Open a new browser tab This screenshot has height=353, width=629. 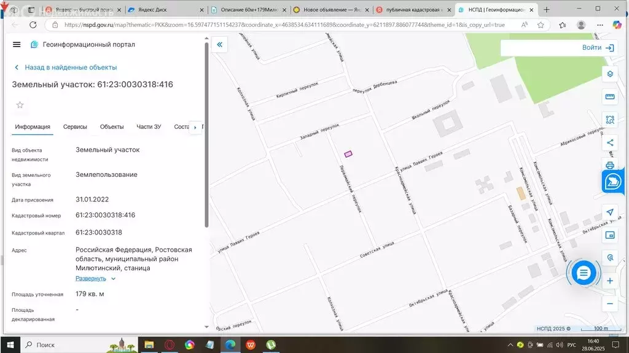click(x=546, y=10)
